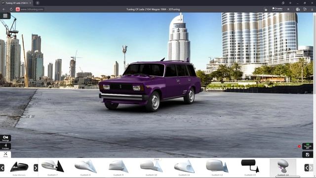316x178 pixels.
Task: Go to previous part category arrow
Action: (2, 168)
